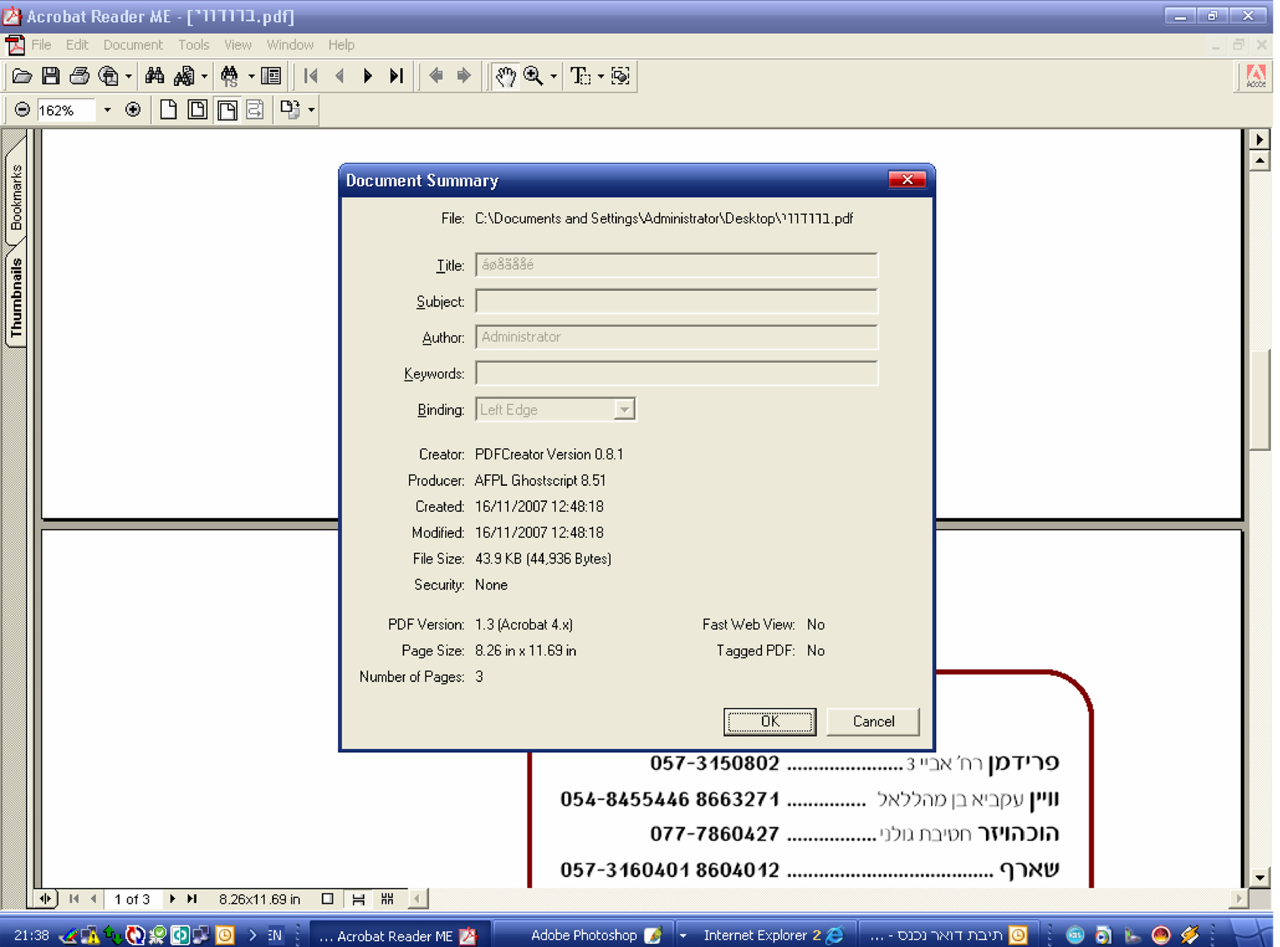Open the Search tool with binoculars and page

[x=184, y=76]
